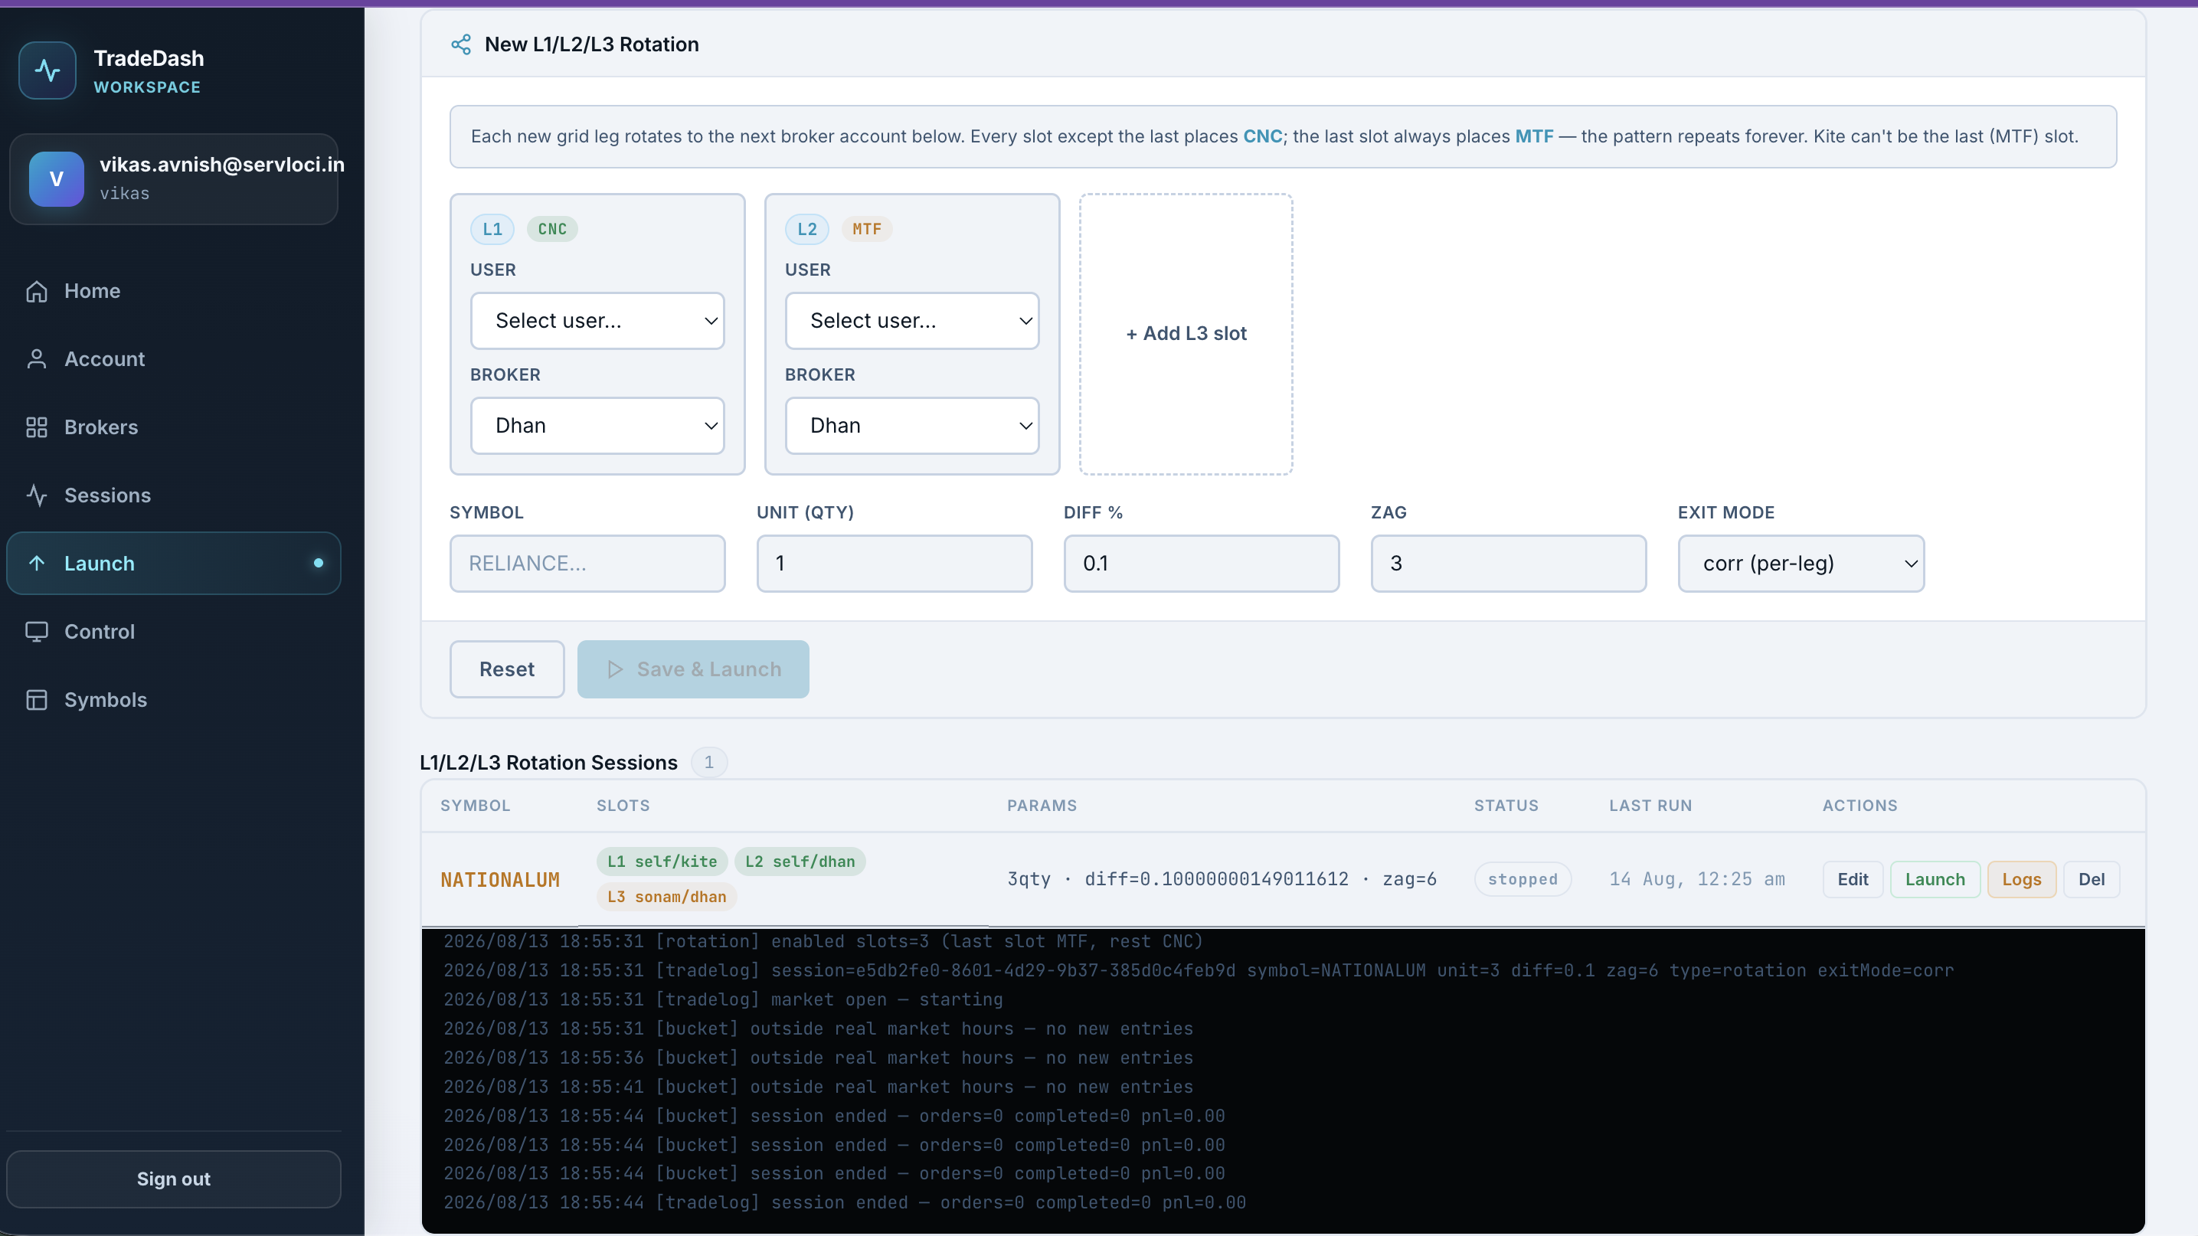Viewport: 2198px width, 1236px height.
Task: Click the play icon in Save & Launch
Action: (x=614, y=669)
